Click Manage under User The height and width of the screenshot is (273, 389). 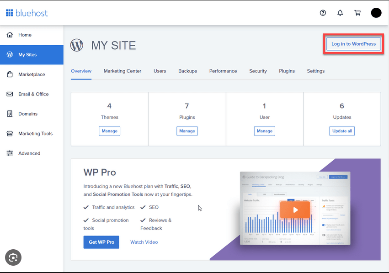tap(265, 131)
